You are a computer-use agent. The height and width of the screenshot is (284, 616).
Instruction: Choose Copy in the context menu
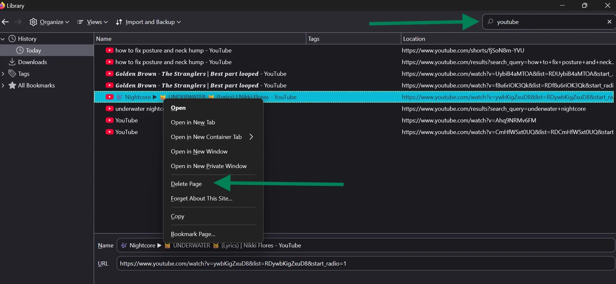click(213, 216)
